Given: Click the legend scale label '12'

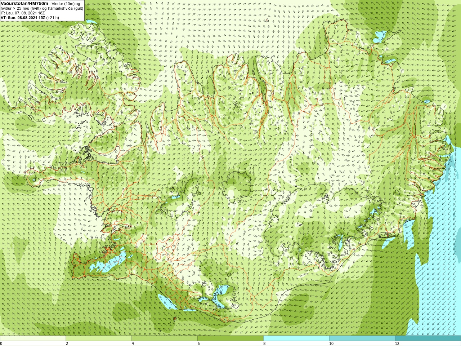Looking at the screenshot, I should tap(397, 343).
